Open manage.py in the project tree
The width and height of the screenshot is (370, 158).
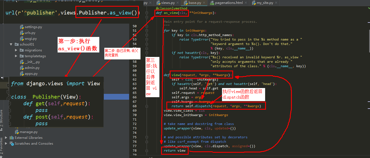coord(29,132)
